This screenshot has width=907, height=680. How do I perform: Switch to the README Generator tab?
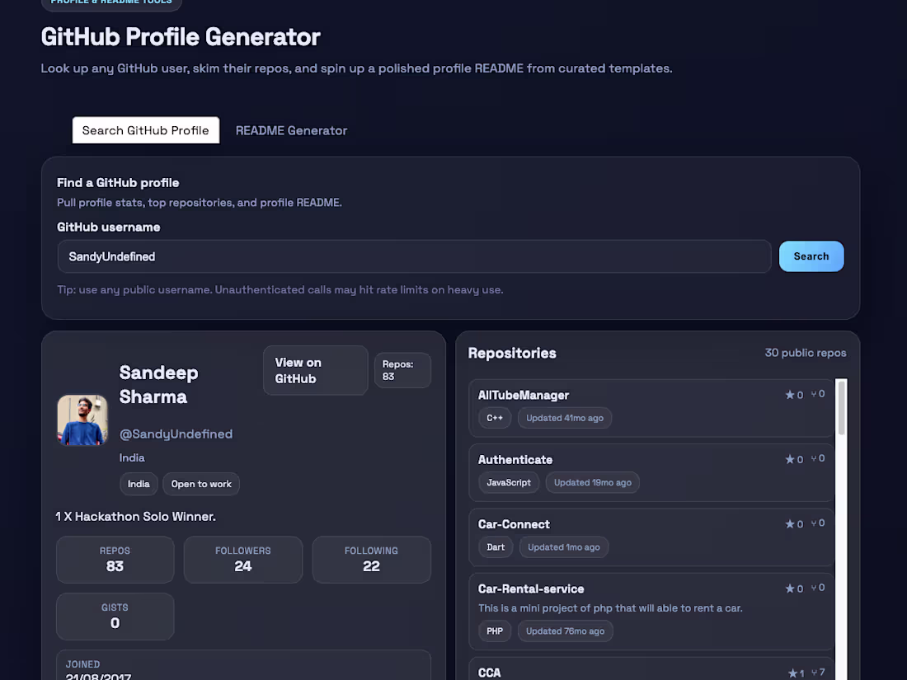tap(291, 130)
